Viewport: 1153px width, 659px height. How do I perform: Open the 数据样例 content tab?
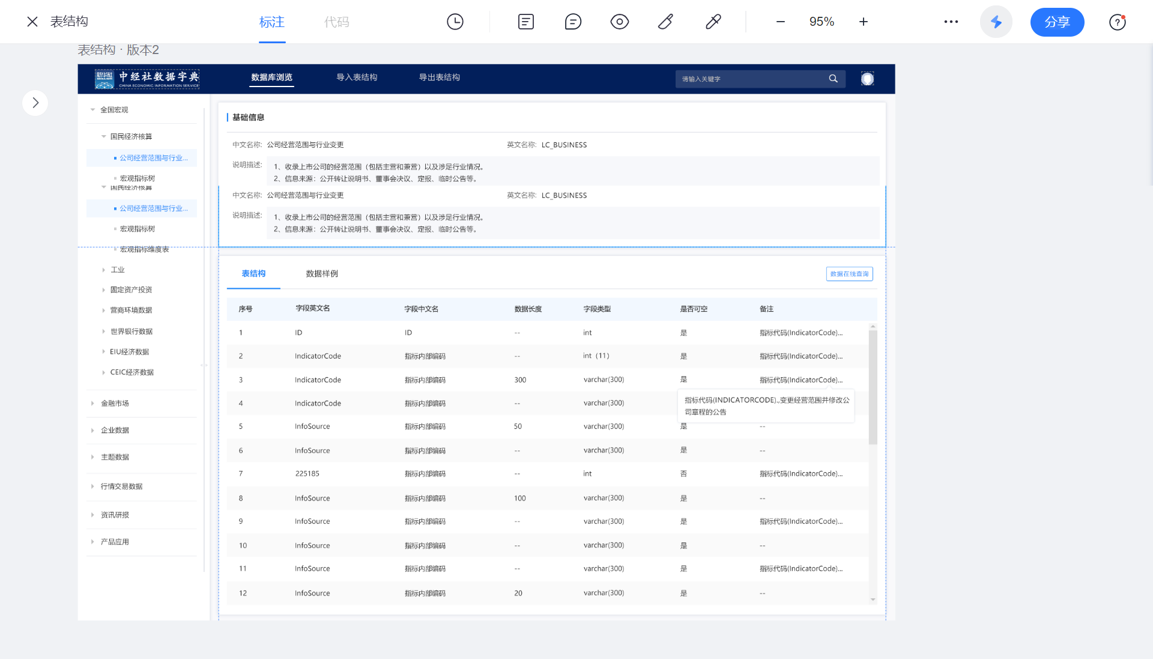pos(322,274)
